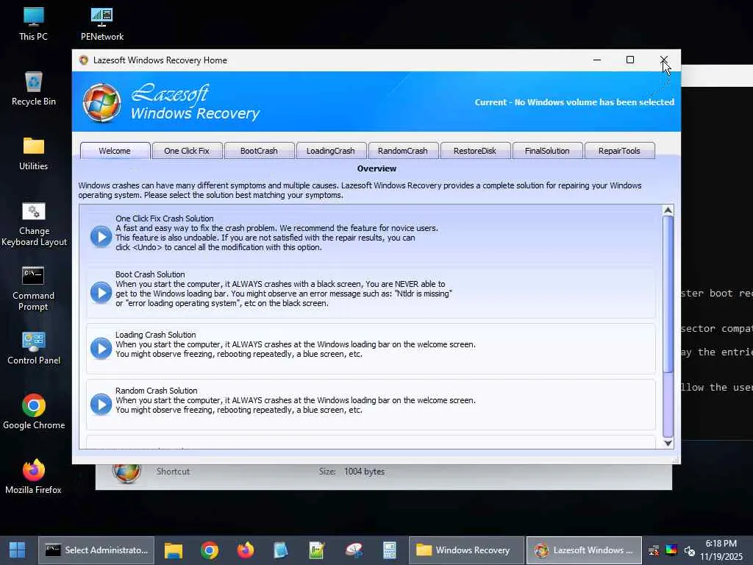Switch to the RepairTools tab
Image resolution: width=753 pixels, height=565 pixels.
click(619, 151)
